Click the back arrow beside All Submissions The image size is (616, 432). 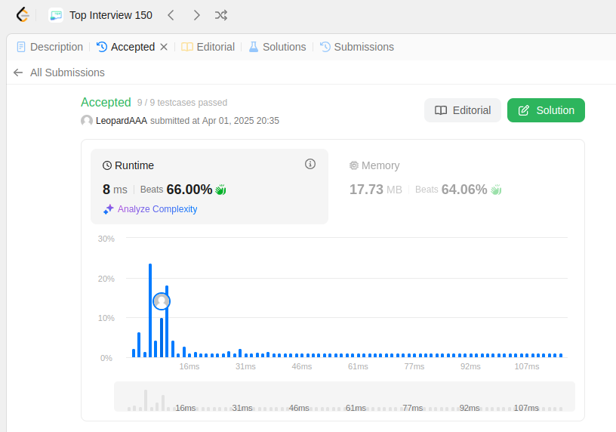click(18, 73)
